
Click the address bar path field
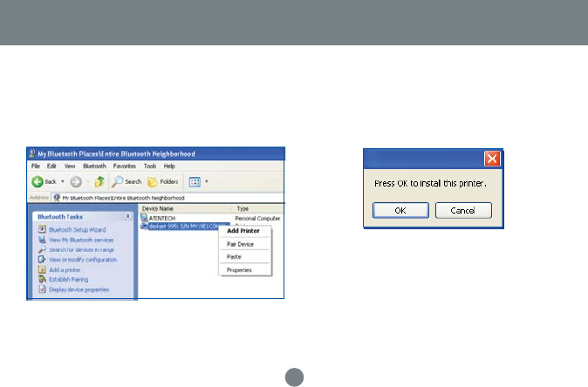tap(168, 198)
